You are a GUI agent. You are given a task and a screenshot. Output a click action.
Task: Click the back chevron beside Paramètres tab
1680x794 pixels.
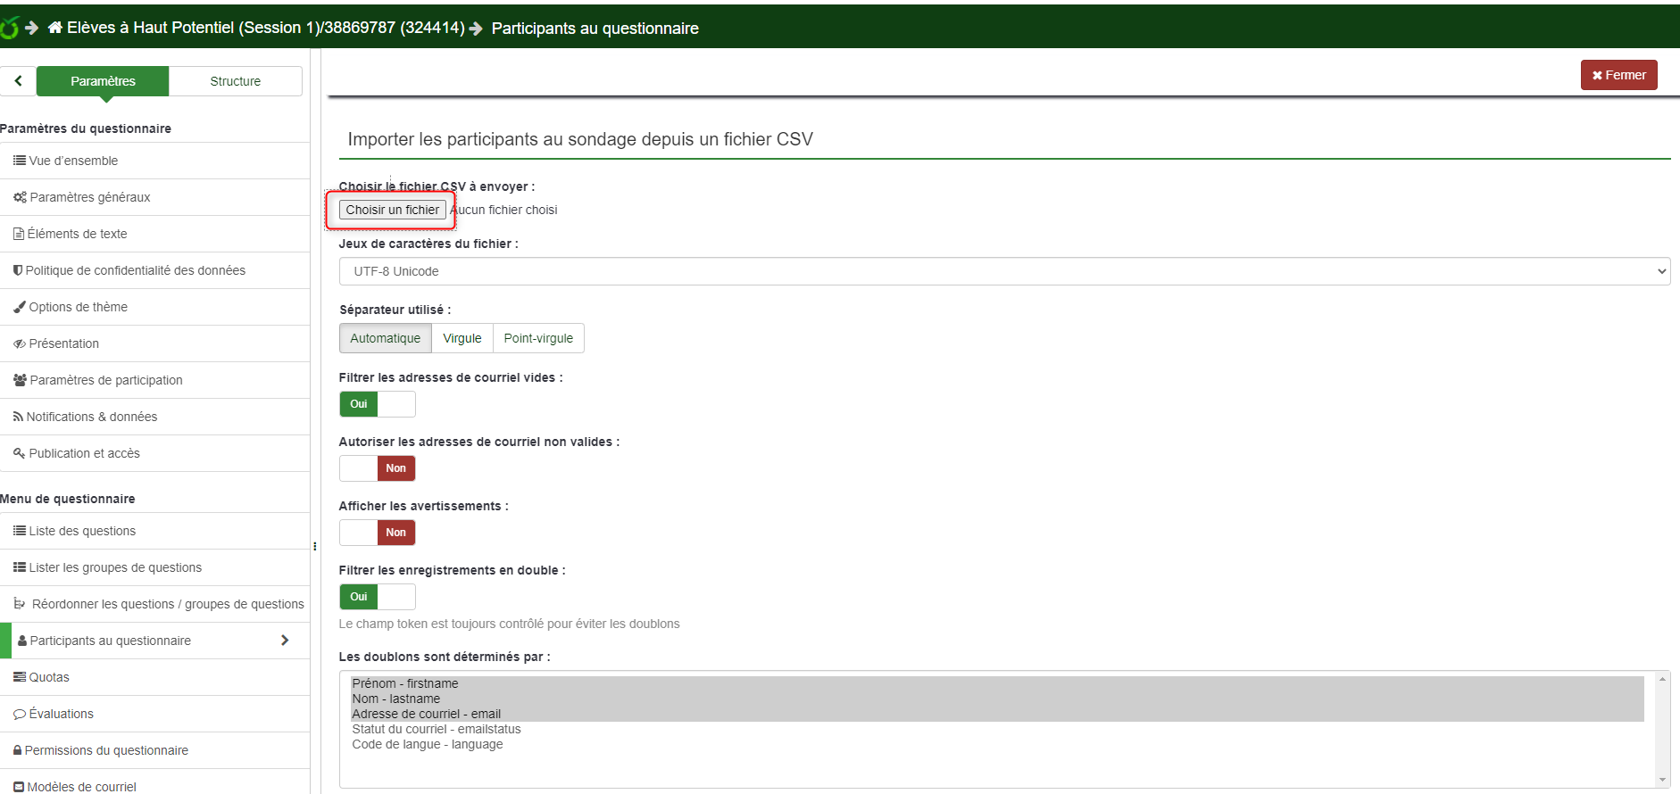click(x=18, y=81)
